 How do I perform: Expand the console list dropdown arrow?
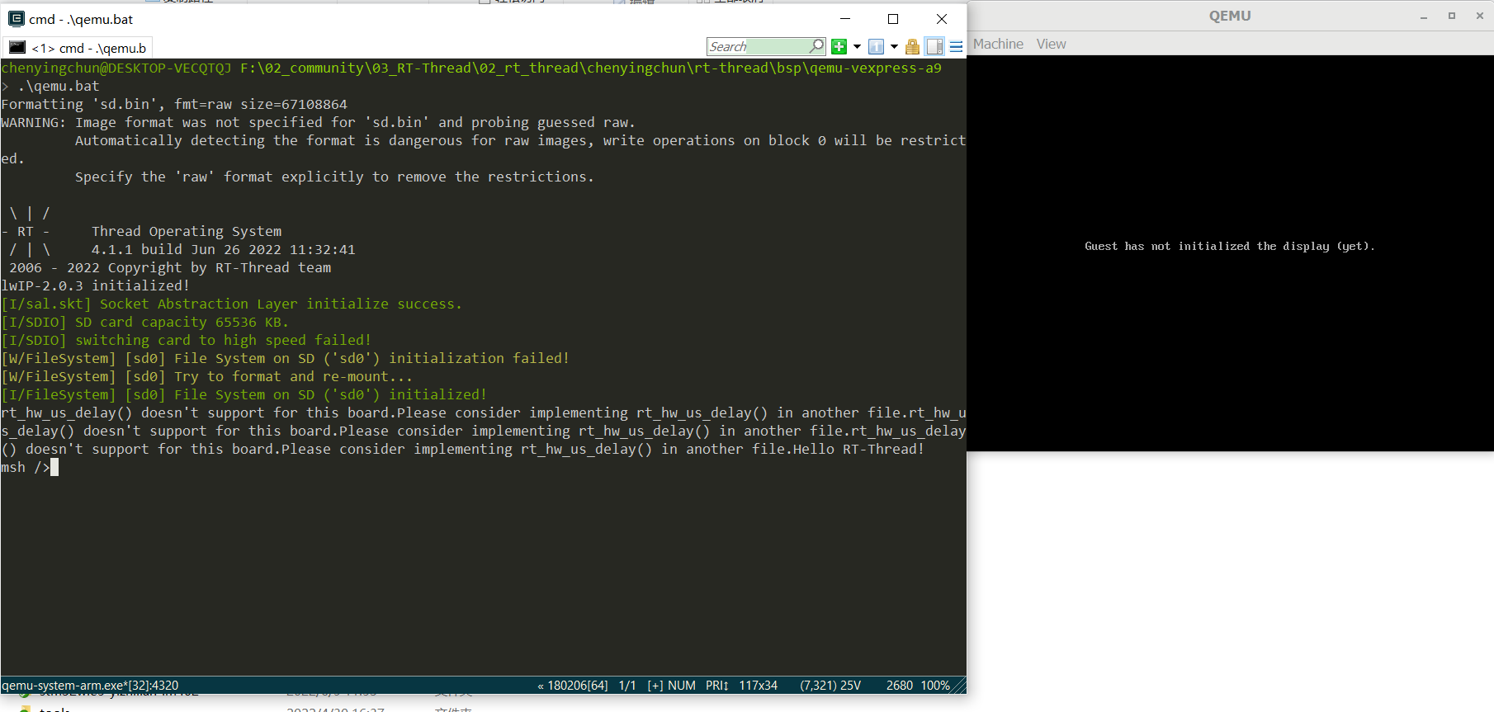click(894, 47)
